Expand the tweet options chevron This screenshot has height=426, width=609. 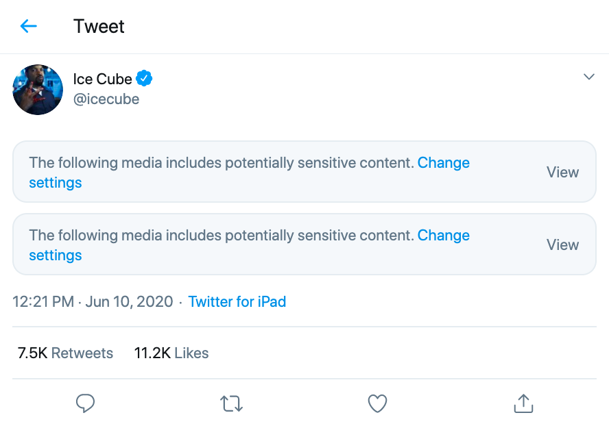pyautogui.click(x=588, y=77)
